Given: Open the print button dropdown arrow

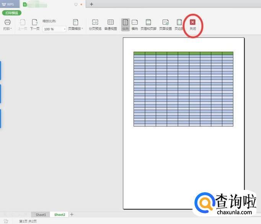Looking at the screenshot, I should click(11, 29).
